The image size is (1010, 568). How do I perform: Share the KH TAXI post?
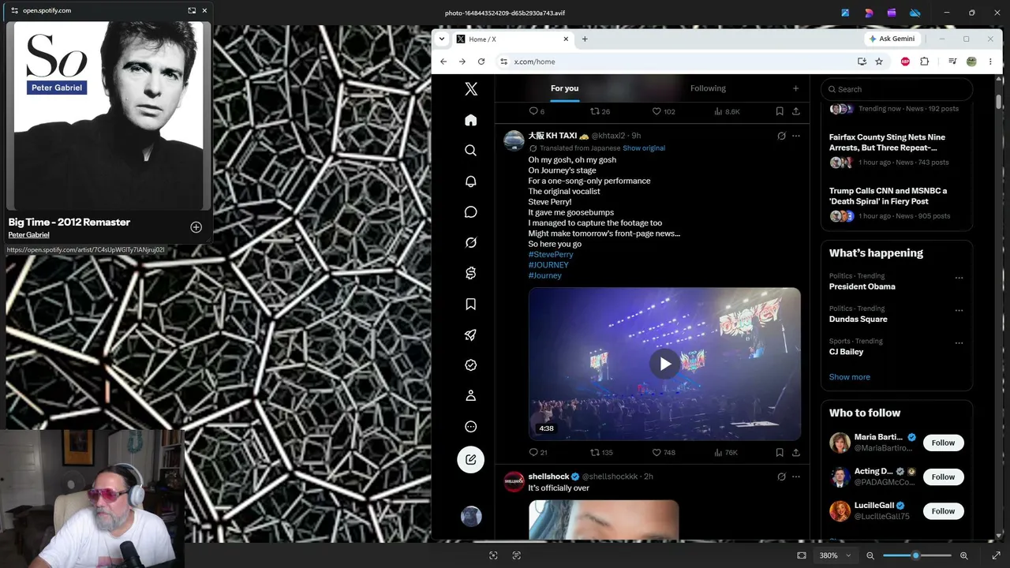(x=795, y=453)
